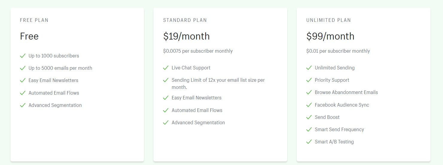Screen dimensions: 443x165
Task: Click the checkmark next to Smart A/B Testing
Action: pos(309,142)
